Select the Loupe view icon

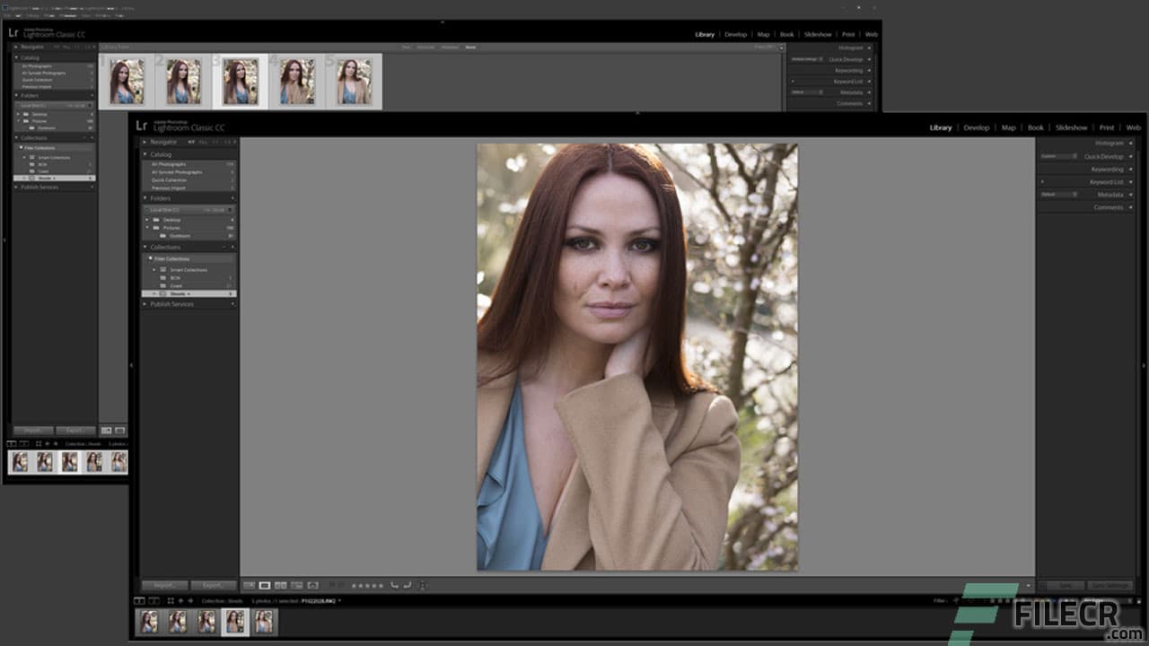266,585
